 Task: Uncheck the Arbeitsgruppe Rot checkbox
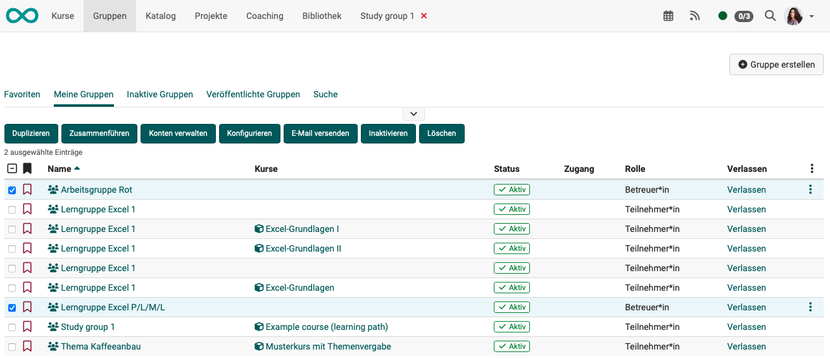(x=12, y=190)
